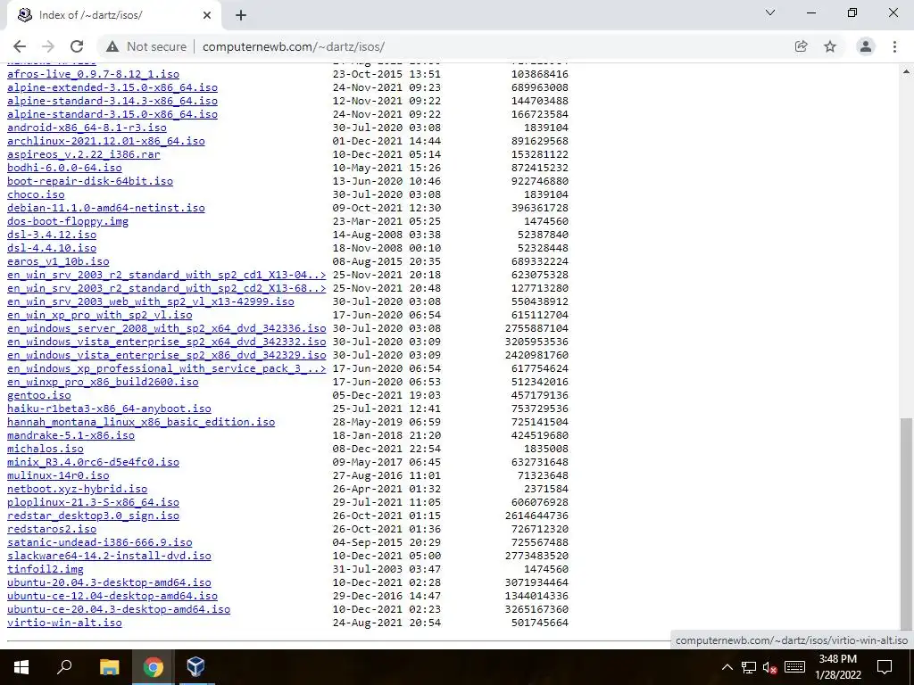Click the browser forward arrow
The height and width of the screenshot is (685, 914).
(48, 46)
